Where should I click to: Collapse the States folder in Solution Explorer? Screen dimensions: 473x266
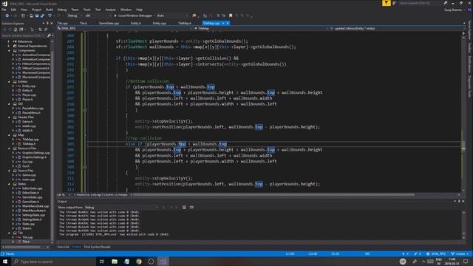(x=9, y=184)
